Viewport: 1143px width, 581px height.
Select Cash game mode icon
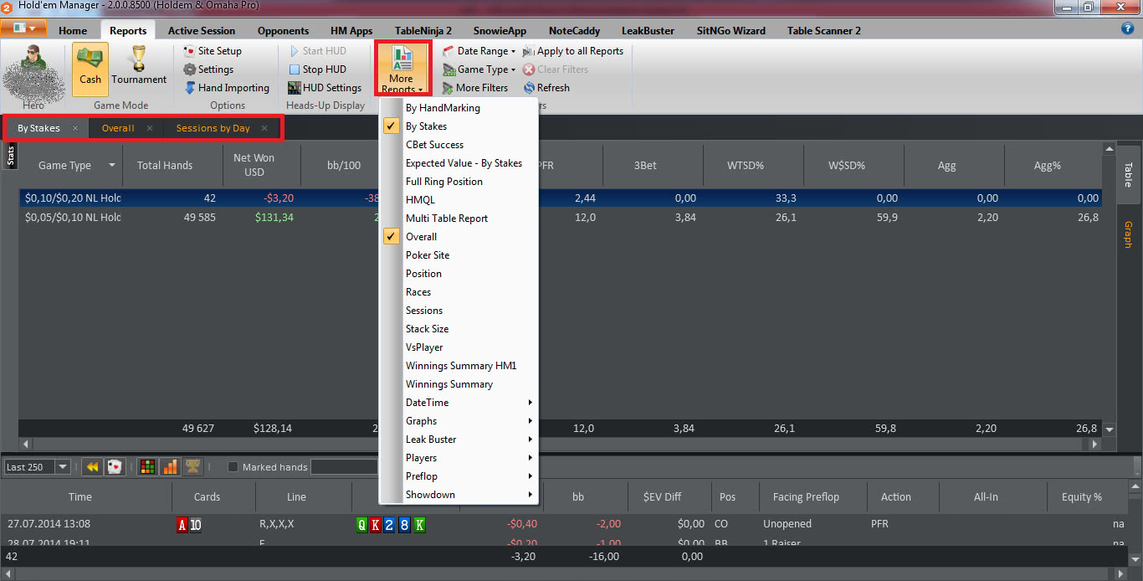[90, 65]
